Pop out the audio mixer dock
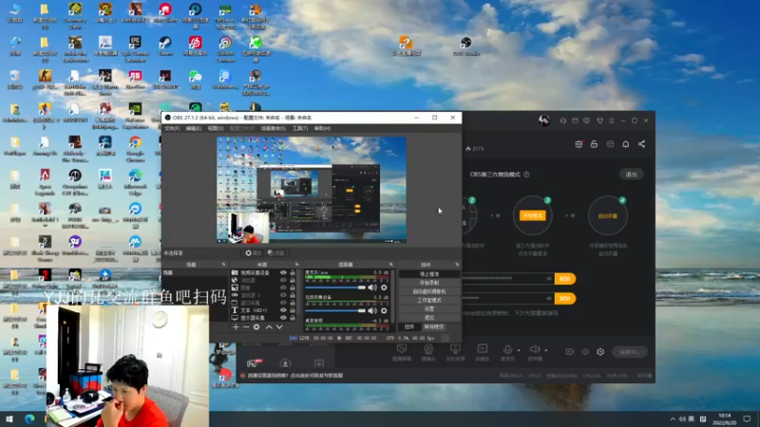This screenshot has height=427, width=760. click(390, 265)
